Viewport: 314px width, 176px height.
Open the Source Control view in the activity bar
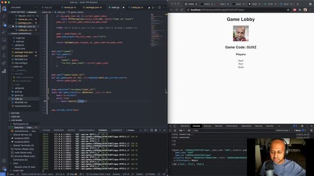pos(4,24)
